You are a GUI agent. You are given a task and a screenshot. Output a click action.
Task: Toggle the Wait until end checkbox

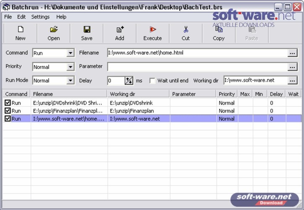[x=152, y=81]
